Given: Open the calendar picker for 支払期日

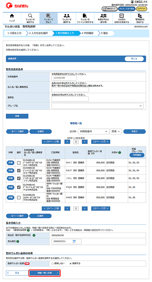Looking at the screenshot, I should (74, 241).
